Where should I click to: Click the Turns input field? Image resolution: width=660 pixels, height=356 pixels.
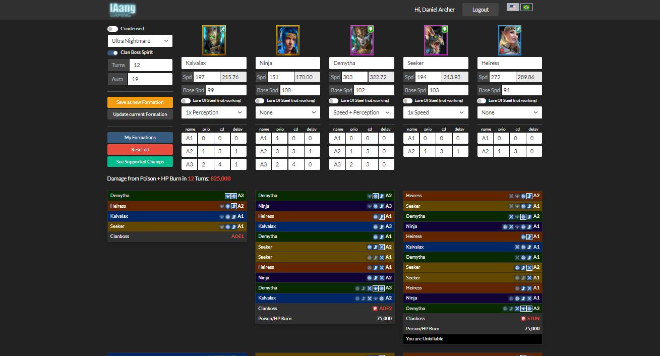[x=151, y=65]
